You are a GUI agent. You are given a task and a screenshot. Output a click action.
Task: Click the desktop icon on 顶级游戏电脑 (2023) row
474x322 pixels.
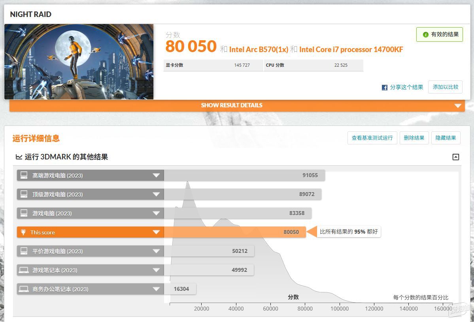(24, 194)
